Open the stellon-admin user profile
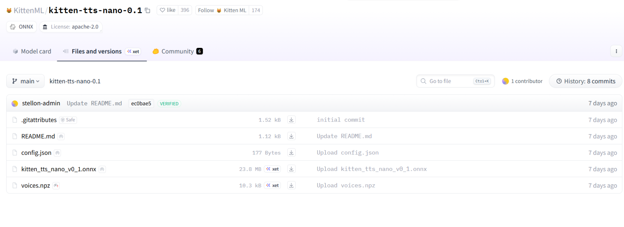The image size is (624, 227). [x=41, y=103]
